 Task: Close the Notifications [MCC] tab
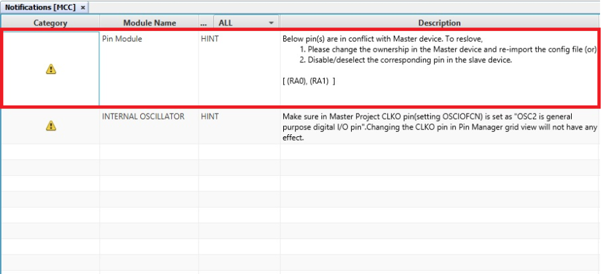pyautogui.click(x=83, y=7)
